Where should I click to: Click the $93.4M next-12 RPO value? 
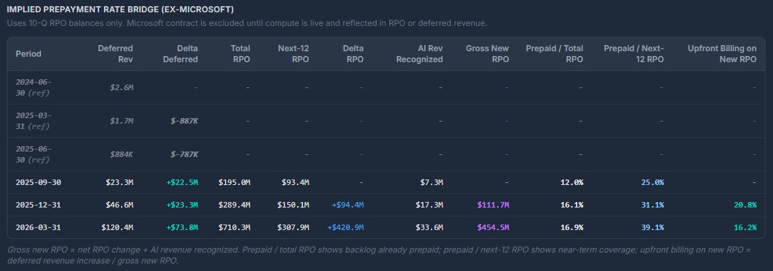[x=296, y=182]
